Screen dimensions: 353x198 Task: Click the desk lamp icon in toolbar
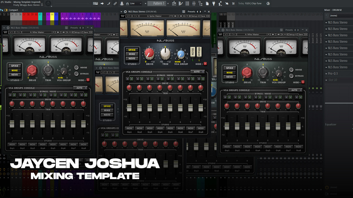coord(220,4)
